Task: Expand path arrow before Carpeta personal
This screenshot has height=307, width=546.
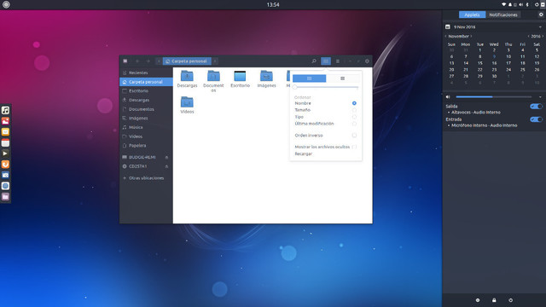Action: [x=159, y=61]
